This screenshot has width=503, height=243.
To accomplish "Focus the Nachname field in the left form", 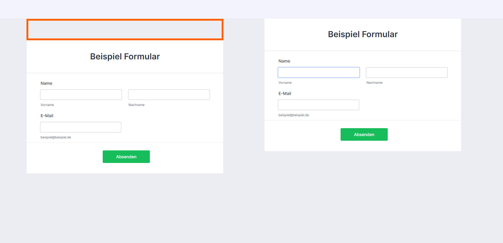I will [169, 95].
